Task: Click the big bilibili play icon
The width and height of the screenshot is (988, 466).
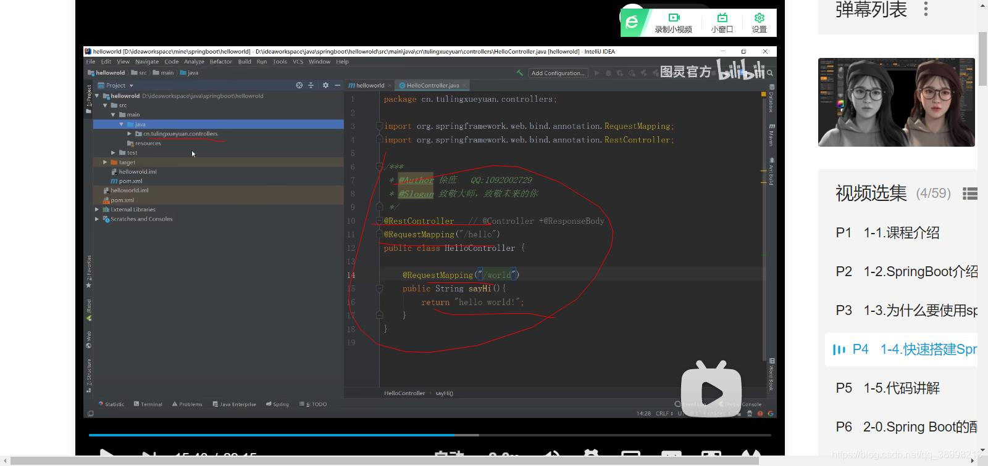Action: [711, 390]
